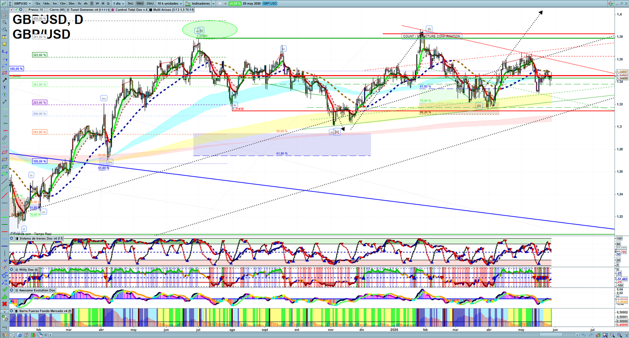This screenshot has width=629, height=338.
Task: Toggle the Precio checkbox
Action: pos(26,9)
